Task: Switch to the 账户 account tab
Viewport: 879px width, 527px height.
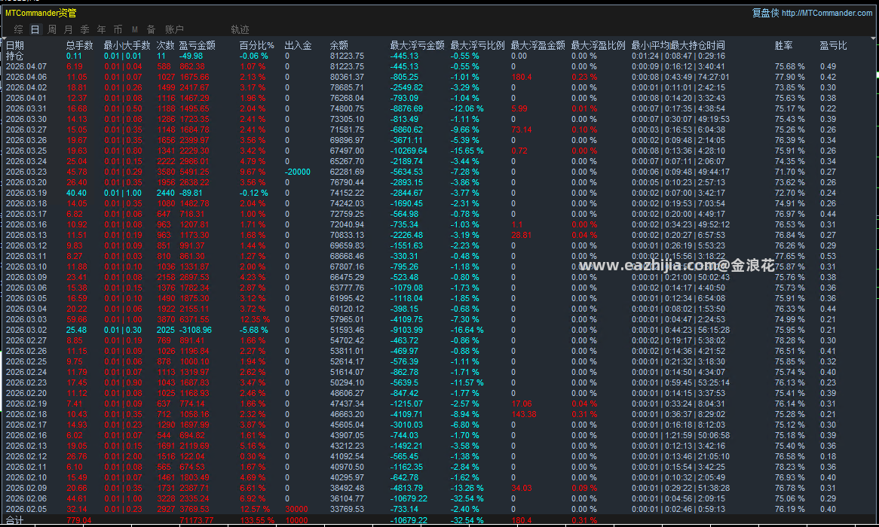Action: click(x=174, y=29)
